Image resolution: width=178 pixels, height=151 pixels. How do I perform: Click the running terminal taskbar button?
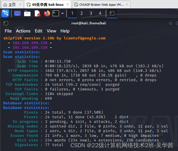coord(112,13)
